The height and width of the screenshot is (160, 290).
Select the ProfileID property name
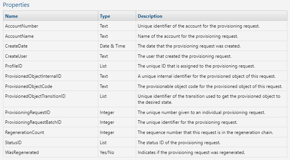(14, 66)
